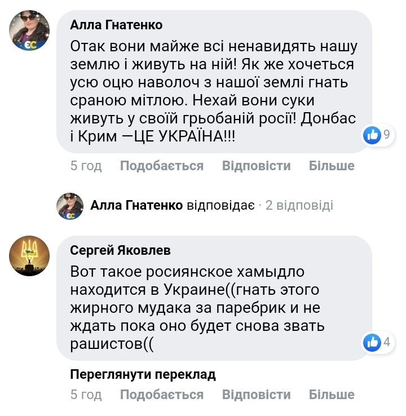Open "Більше" options under Алла Гнатенко's comment
Image resolution: width=406 pixels, height=416 pixels.
click(x=332, y=166)
